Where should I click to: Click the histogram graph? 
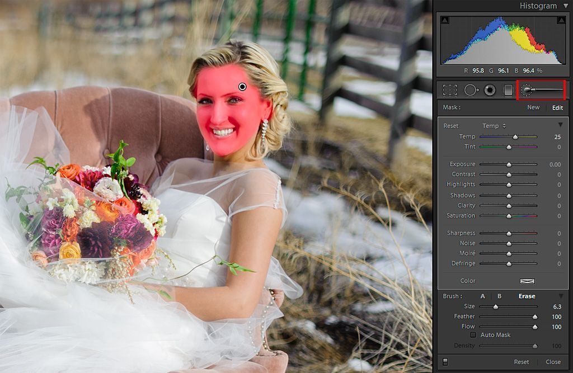[502, 40]
